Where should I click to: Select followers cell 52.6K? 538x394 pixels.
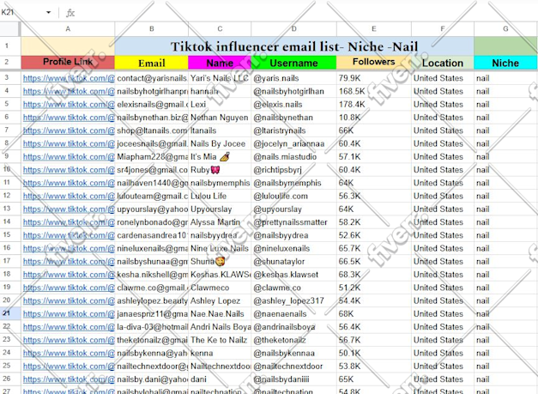click(373, 235)
